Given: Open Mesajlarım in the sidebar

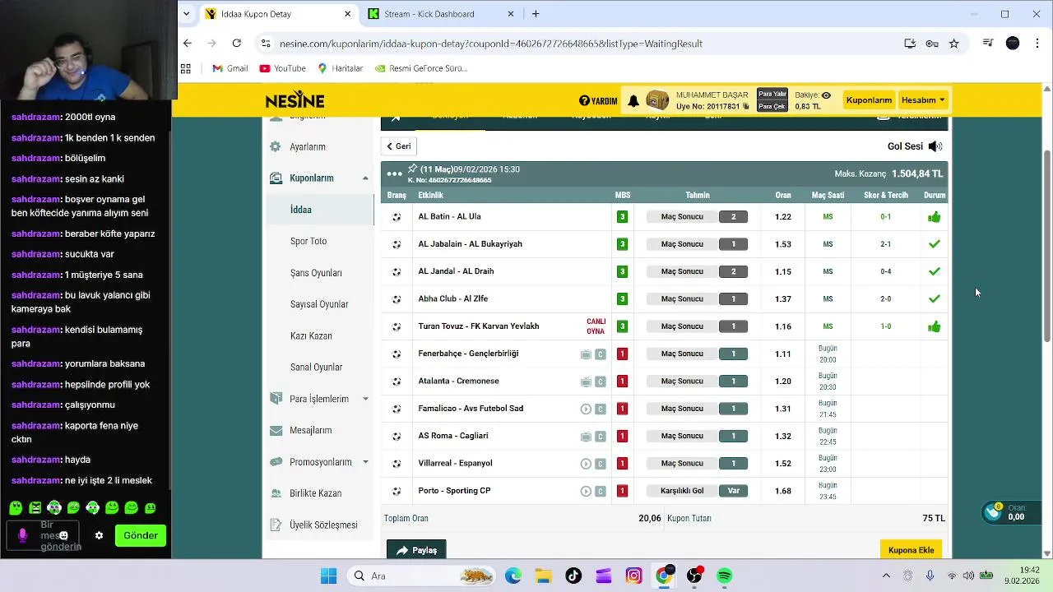Looking at the screenshot, I should pyautogui.click(x=311, y=430).
